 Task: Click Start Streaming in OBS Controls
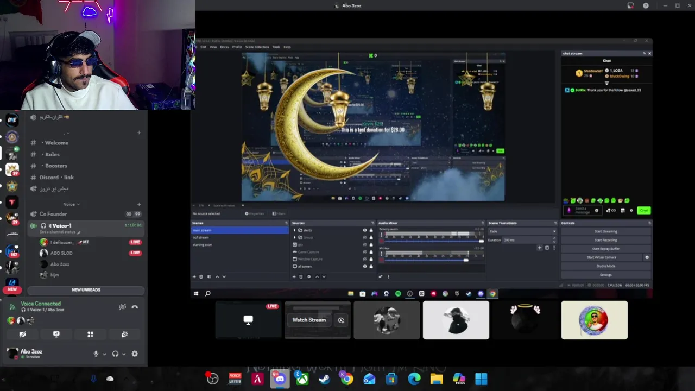(x=605, y=231)
